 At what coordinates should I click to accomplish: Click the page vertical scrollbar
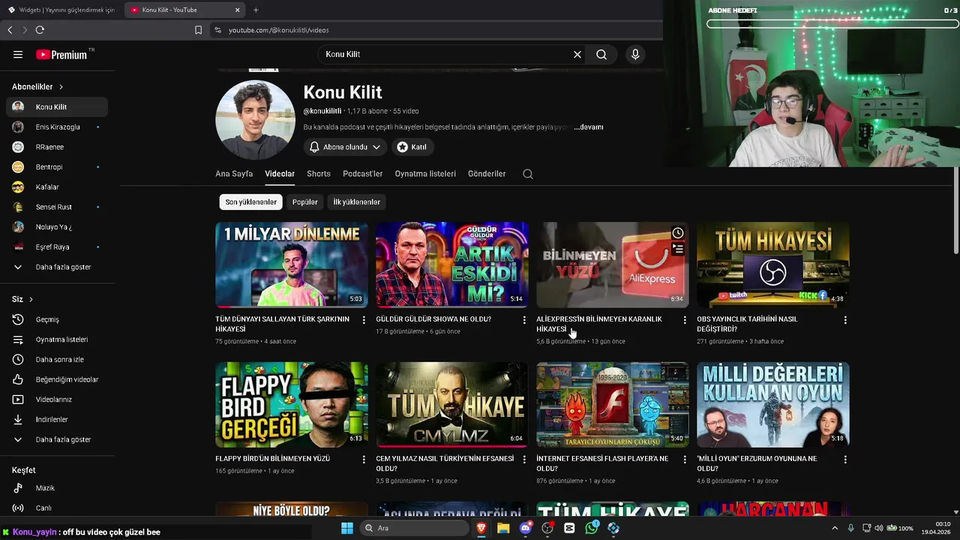(x=955, y=210)
